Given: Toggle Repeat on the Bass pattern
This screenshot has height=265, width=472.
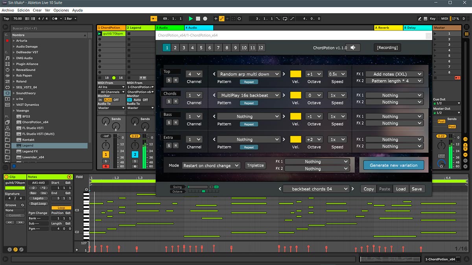Looking at the screenshot, I should coord(249,124).
